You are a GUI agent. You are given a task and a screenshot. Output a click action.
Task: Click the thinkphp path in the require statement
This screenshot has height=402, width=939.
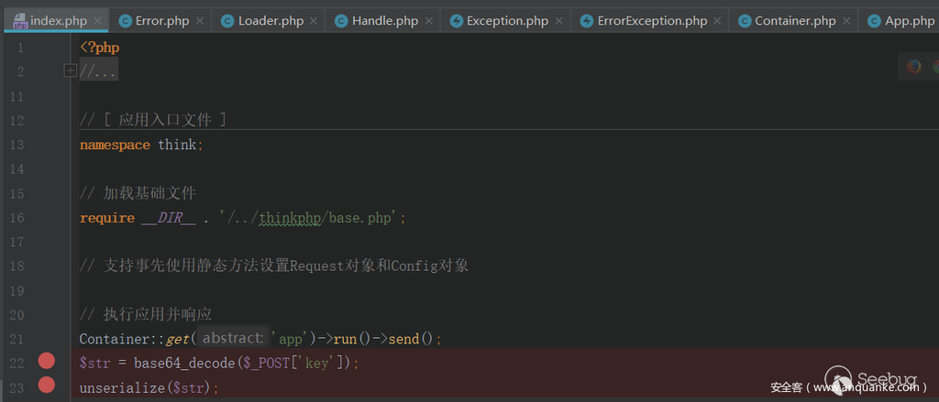point(283,218)
